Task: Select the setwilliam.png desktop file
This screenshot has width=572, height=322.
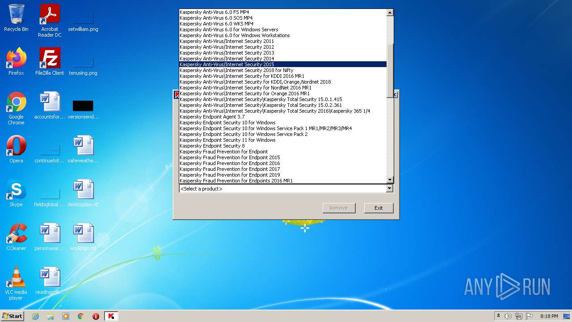Action: (x=83, y=21)
